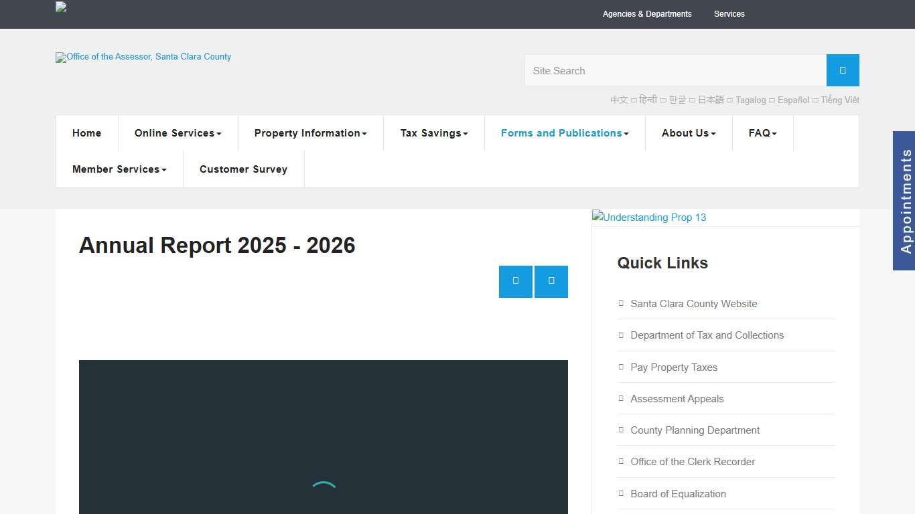
Task: Click the Board of Equalization list icon
Action: click(621, 493)
